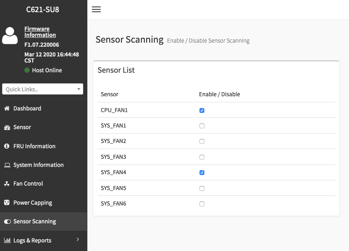Click the FRU Information info icon
This screenshot has width=349, height=251.
pos(7,146)
